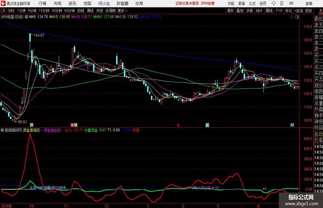The width and height of the screenshot is (323, 208).
Task: Toggle the left side panel icon
Action: (x=3, y=11)
